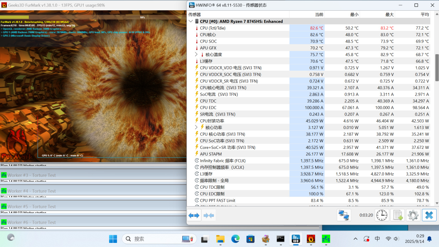Select the CPU SoC功率 (SVI3 TFN) row

coord(309,141)
